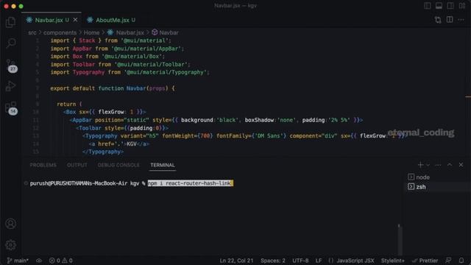471x265 pixels.
Task: Click the 'AppBar position="static"' code line
Action: pos(216,120)
